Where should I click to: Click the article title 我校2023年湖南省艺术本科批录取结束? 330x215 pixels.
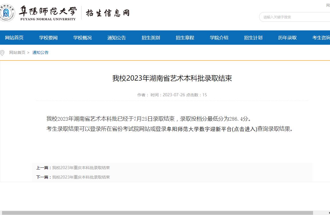coord(172,78)
